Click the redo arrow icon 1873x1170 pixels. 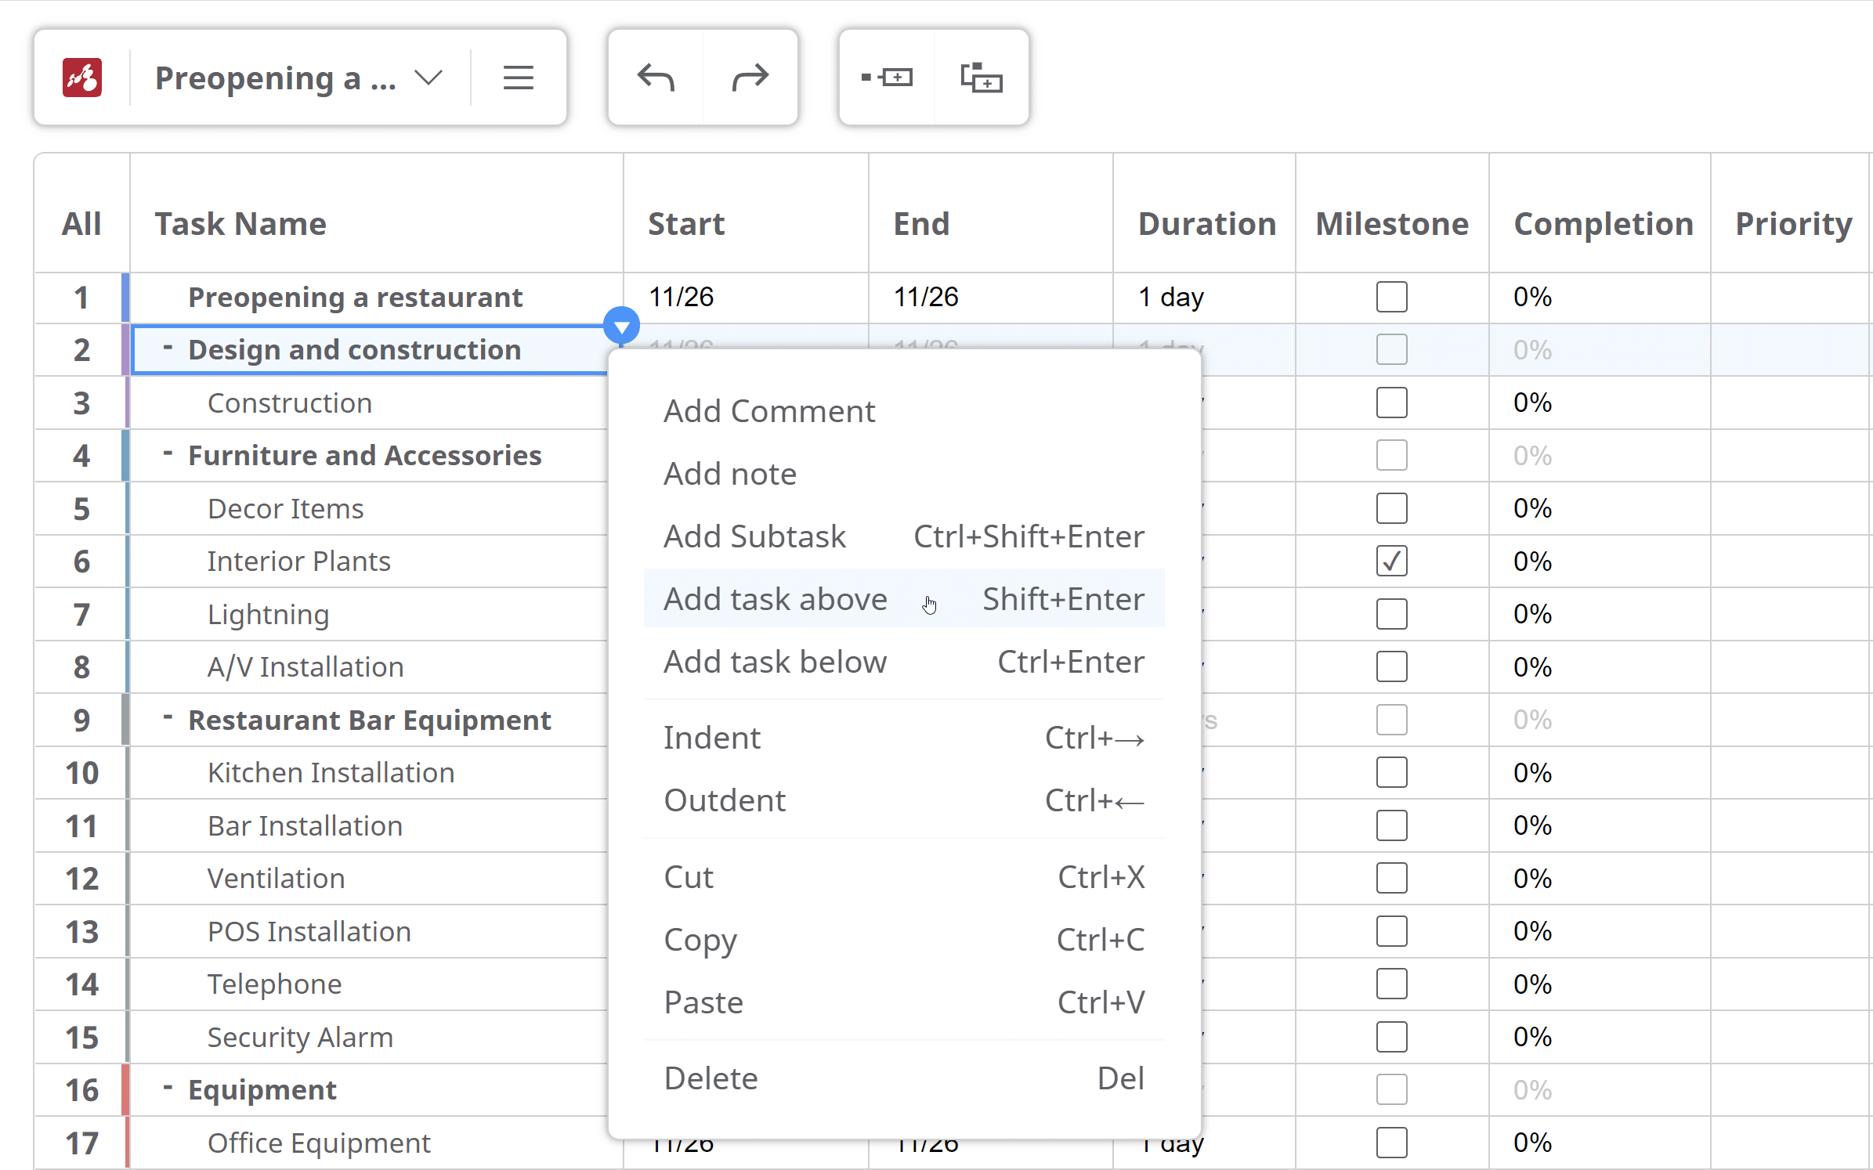tap(750, 78)
